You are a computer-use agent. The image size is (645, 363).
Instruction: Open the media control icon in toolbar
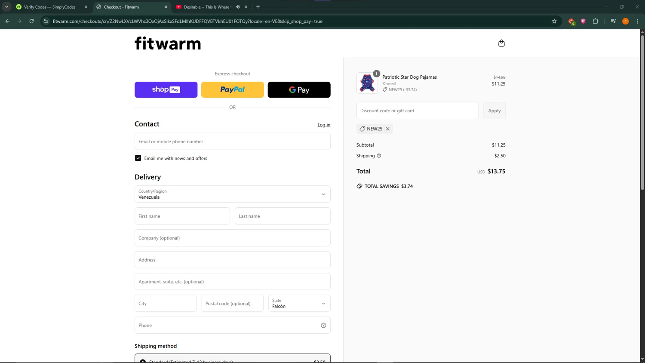(x=613, y=21)
